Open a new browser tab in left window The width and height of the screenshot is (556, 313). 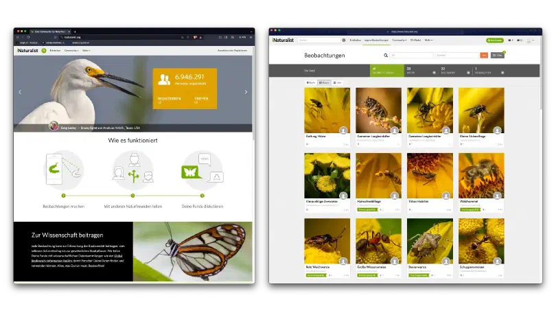[75, 32]
